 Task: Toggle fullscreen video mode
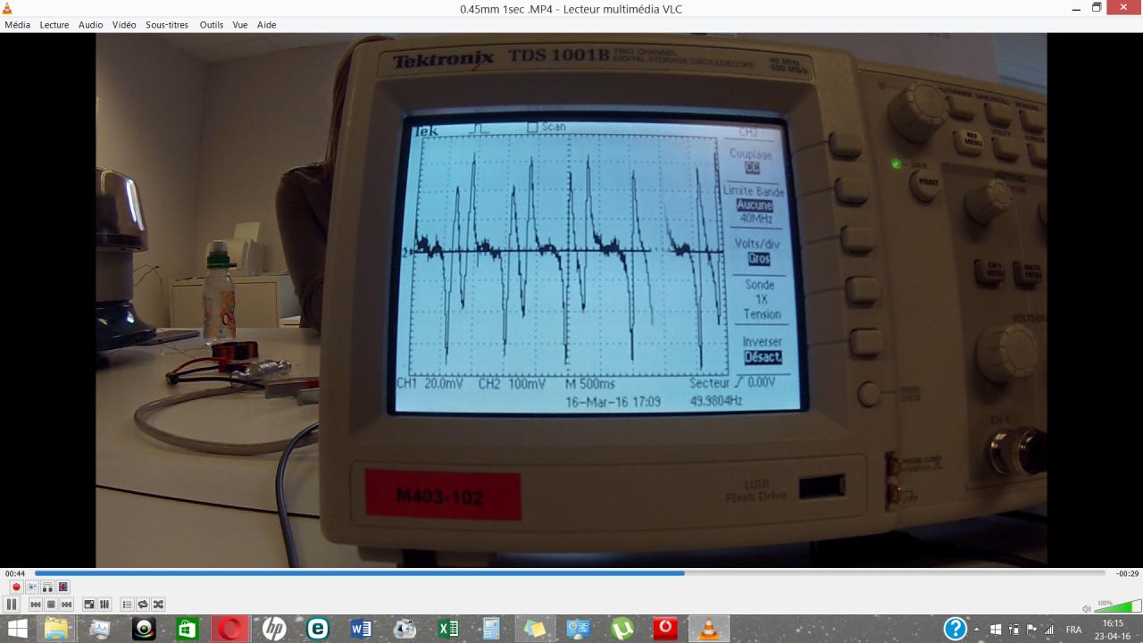click(89, 605)
